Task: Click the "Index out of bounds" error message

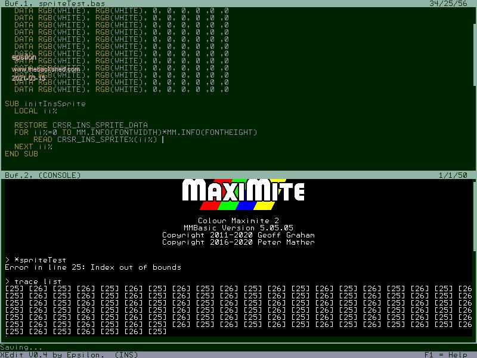Action: (136, 267)
